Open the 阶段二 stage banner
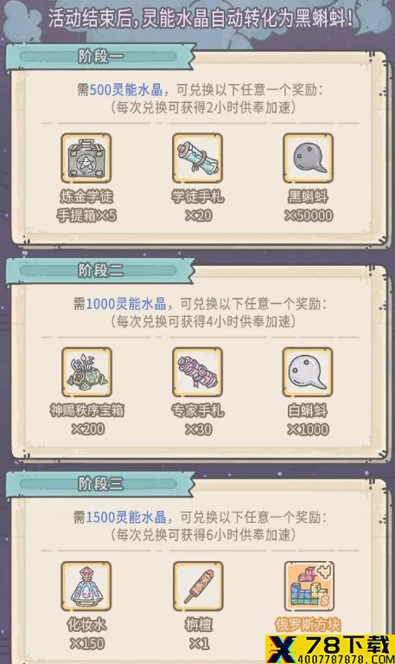This screenshot has height=664, width=395. [x=100, y=270]
